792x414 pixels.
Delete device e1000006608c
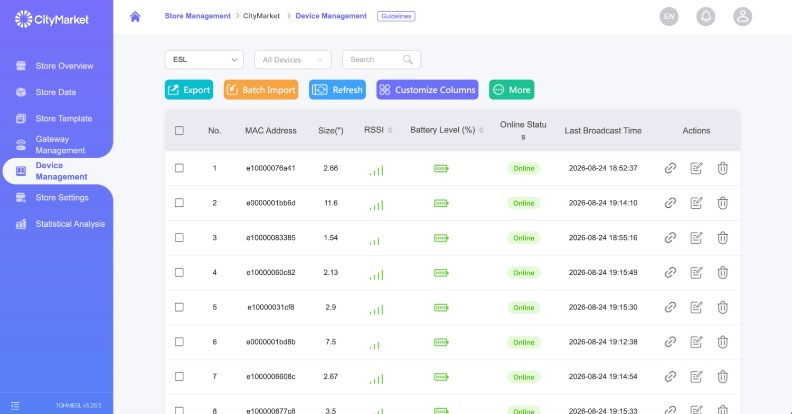(723, 377)
